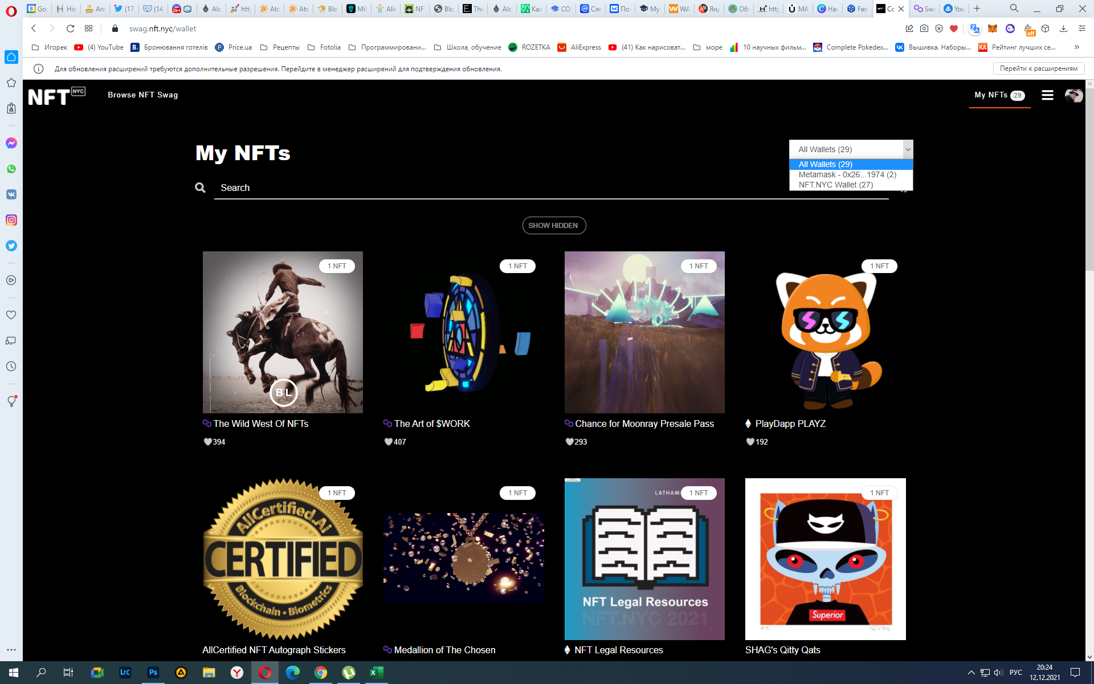Show hidden system tray icons
The width and height of the screenshot is (1094, 684).
[x=971, y=673]
